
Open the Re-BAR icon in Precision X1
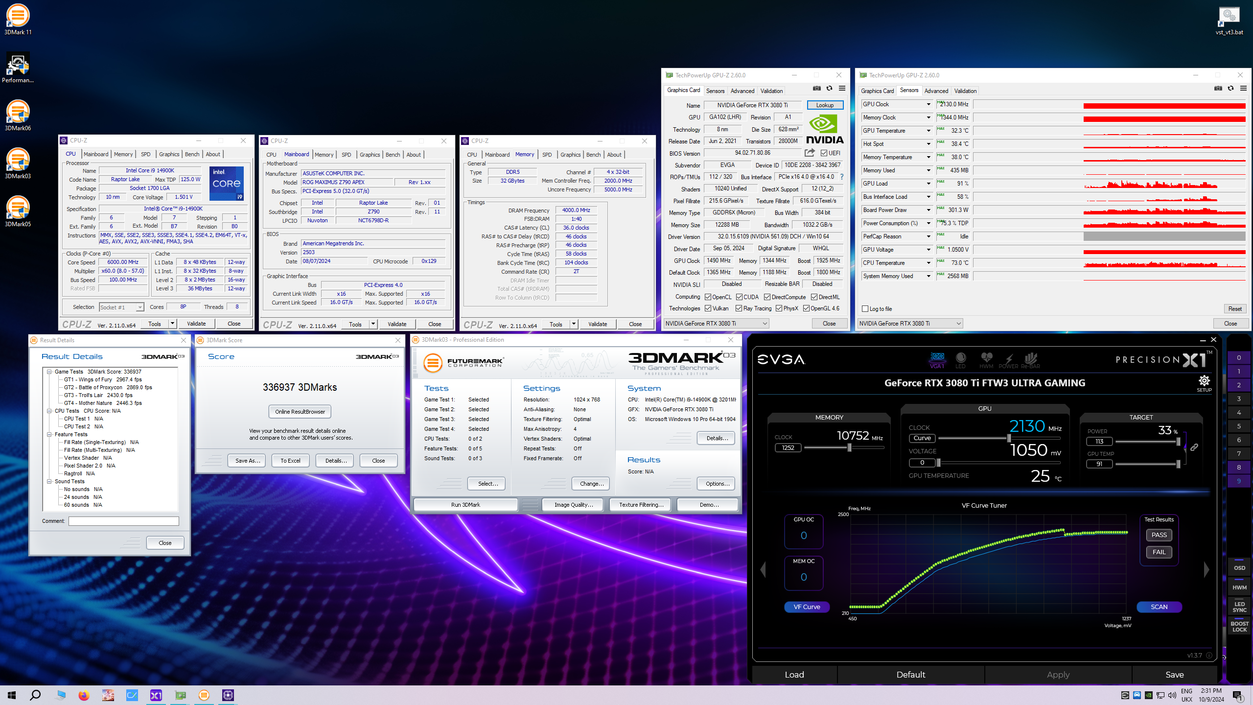pyautogui.click(x=1030, y=360)
